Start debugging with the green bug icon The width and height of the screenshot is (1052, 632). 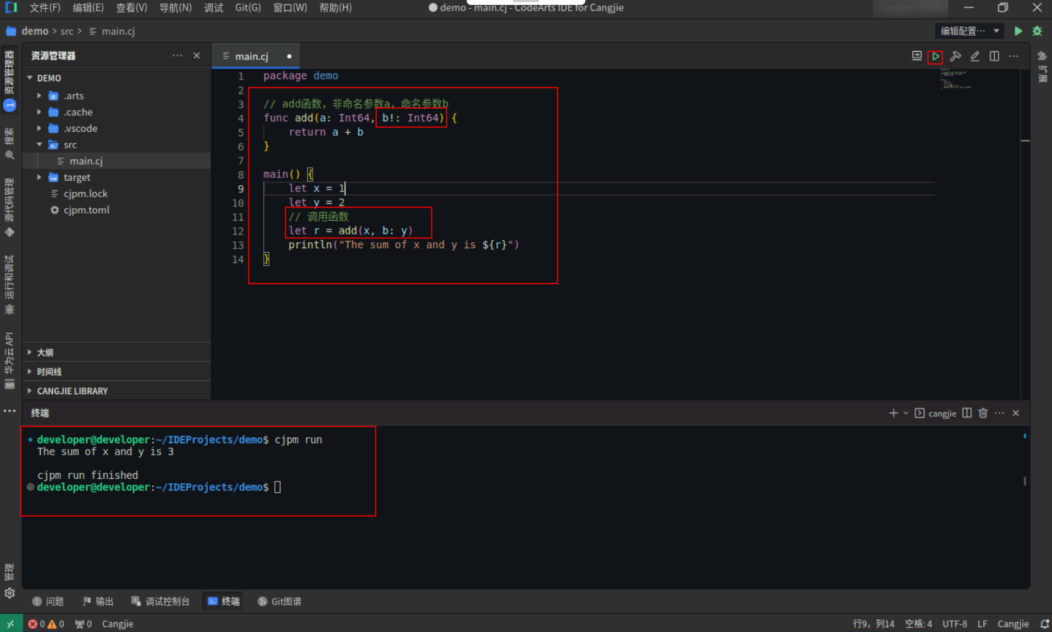pos(1037,31)
